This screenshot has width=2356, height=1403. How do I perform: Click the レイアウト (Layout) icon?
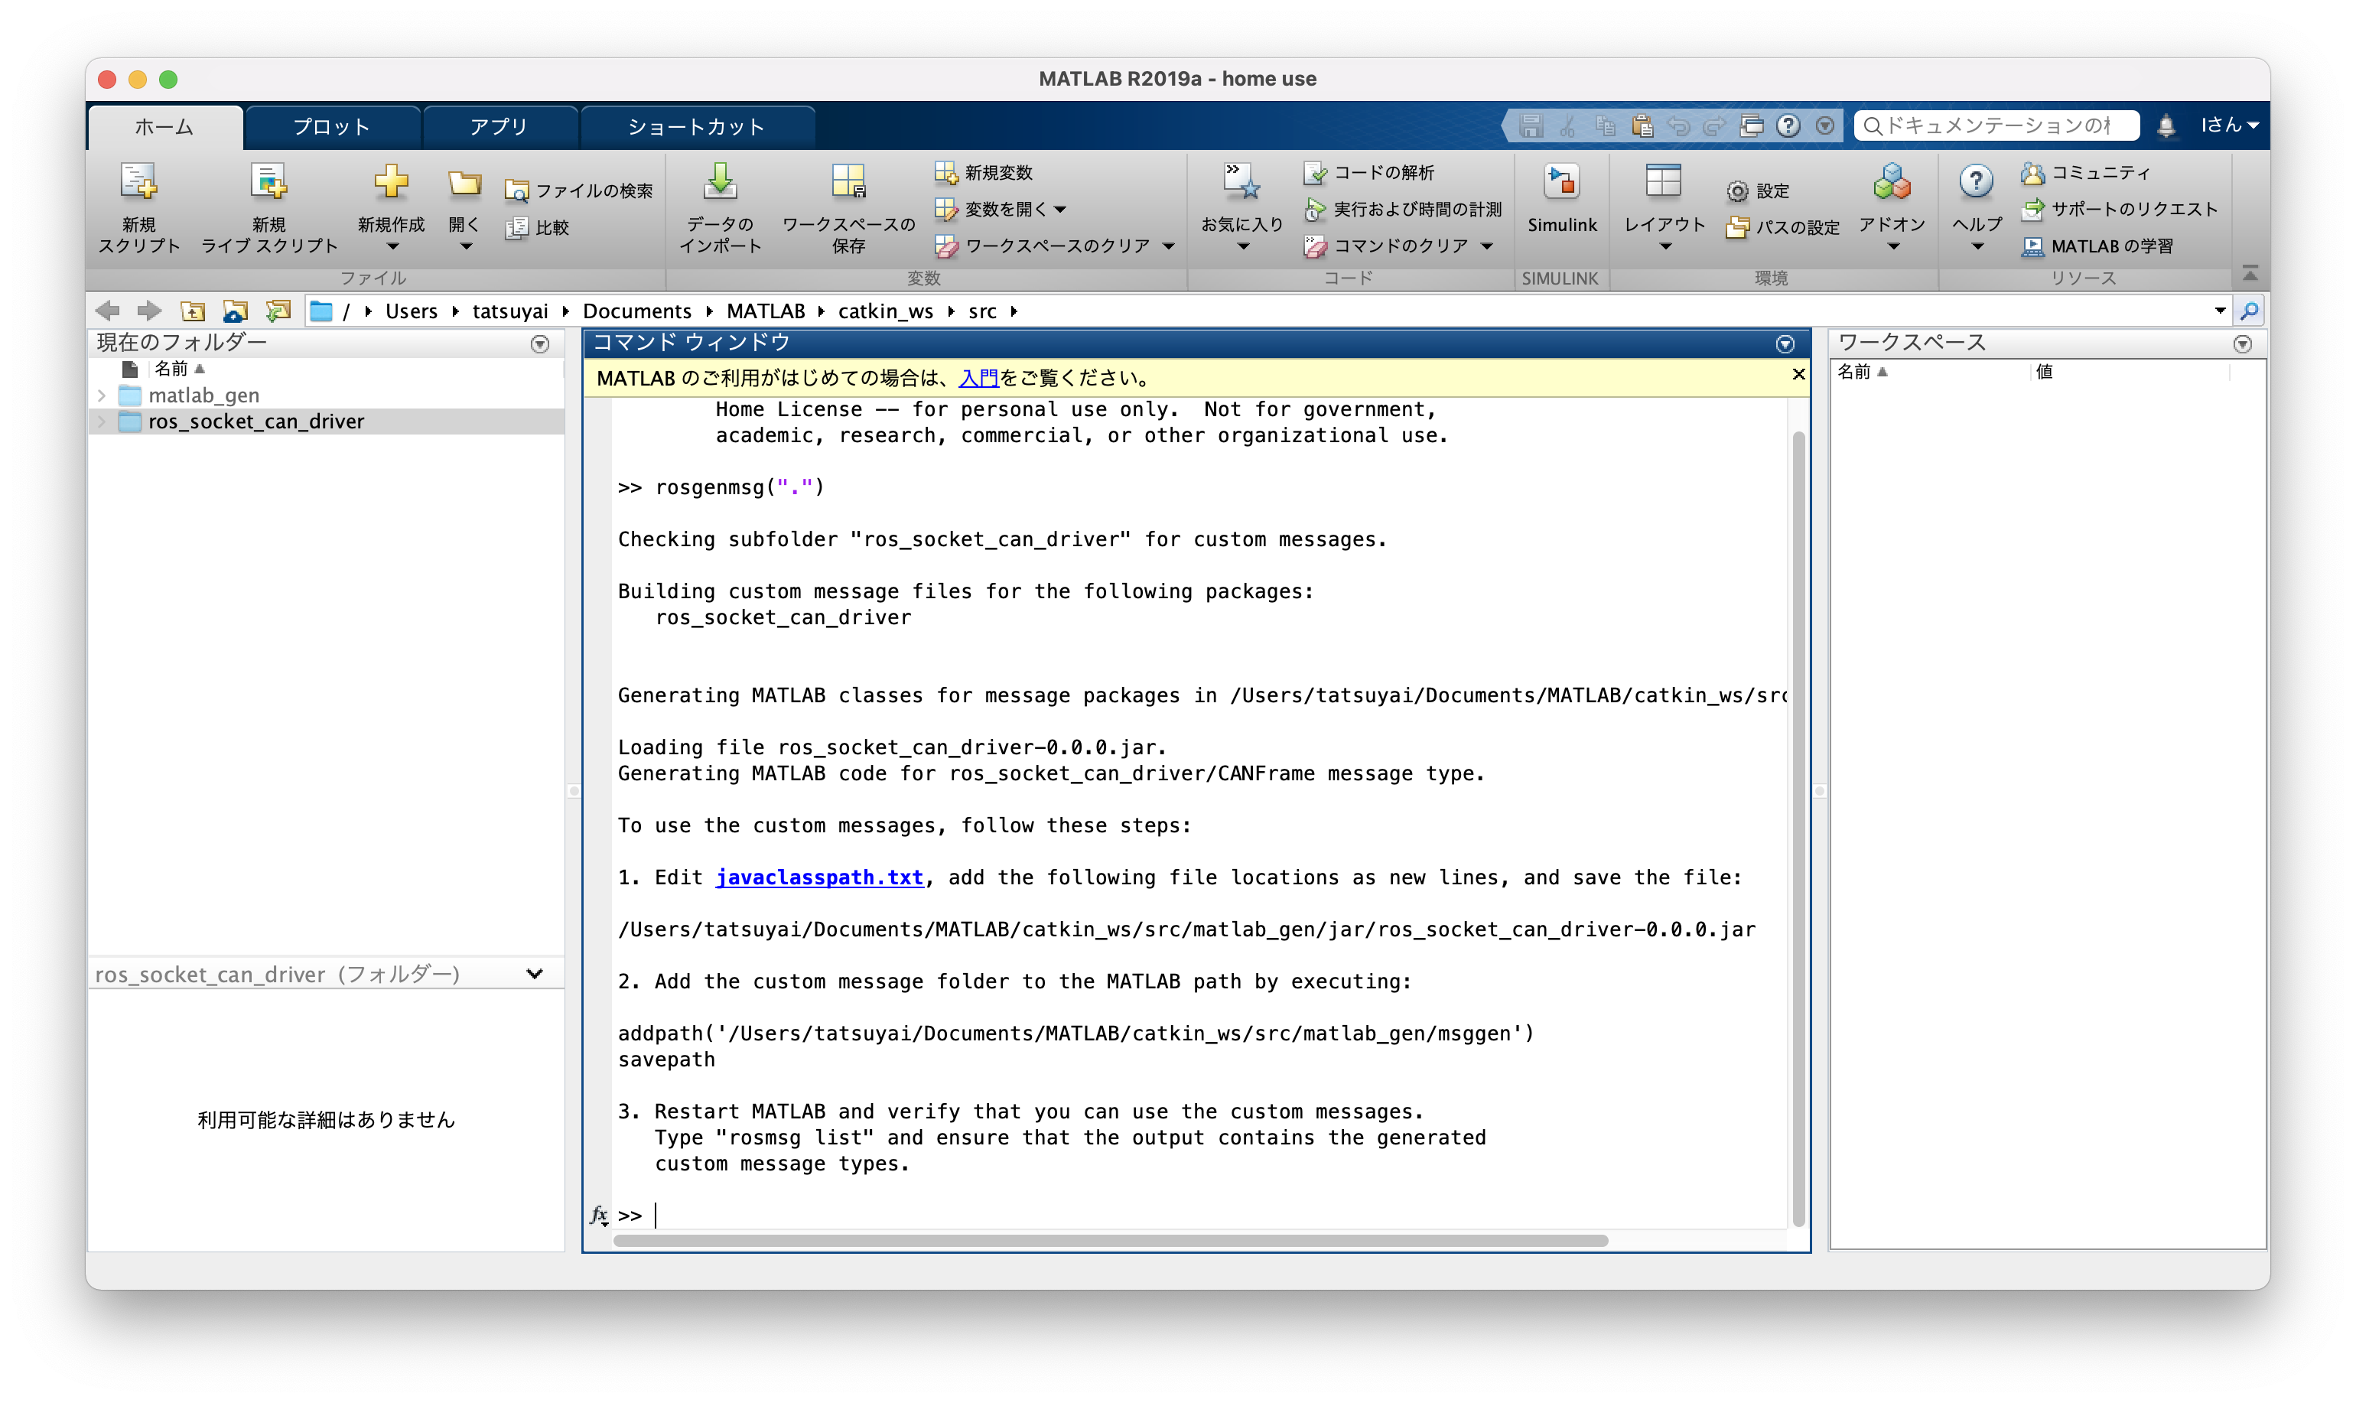coord(1662,181)
